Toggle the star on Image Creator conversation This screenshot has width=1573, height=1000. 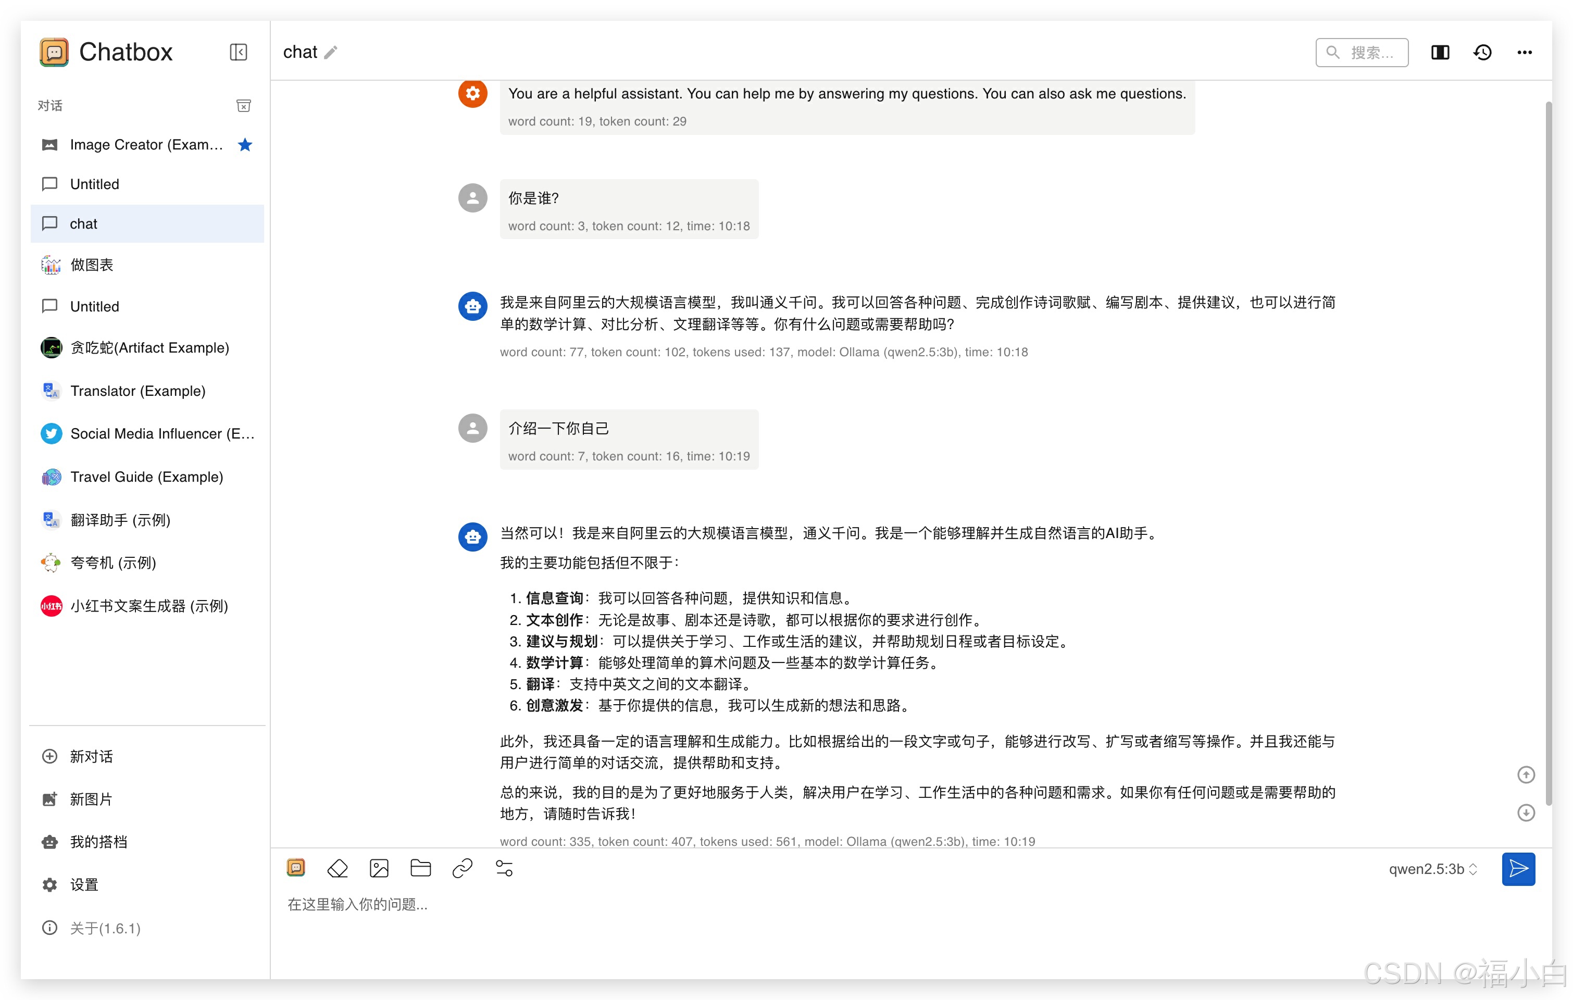[x=245, y=144]
